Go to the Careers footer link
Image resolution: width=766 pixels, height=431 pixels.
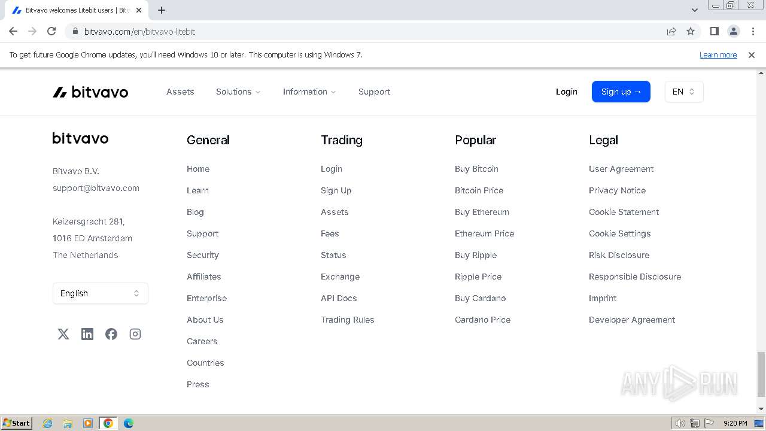coord(202,341)
